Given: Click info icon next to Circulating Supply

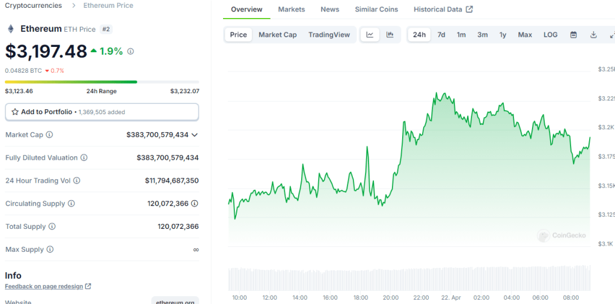Looking at the screenshot, I should tap(72, 204).
